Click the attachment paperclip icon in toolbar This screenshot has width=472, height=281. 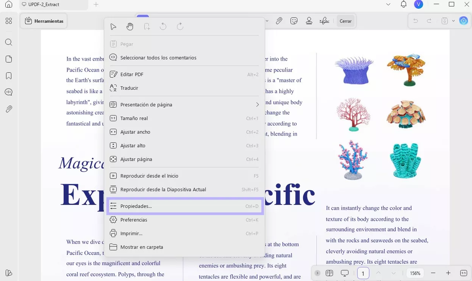click(279, 21)
